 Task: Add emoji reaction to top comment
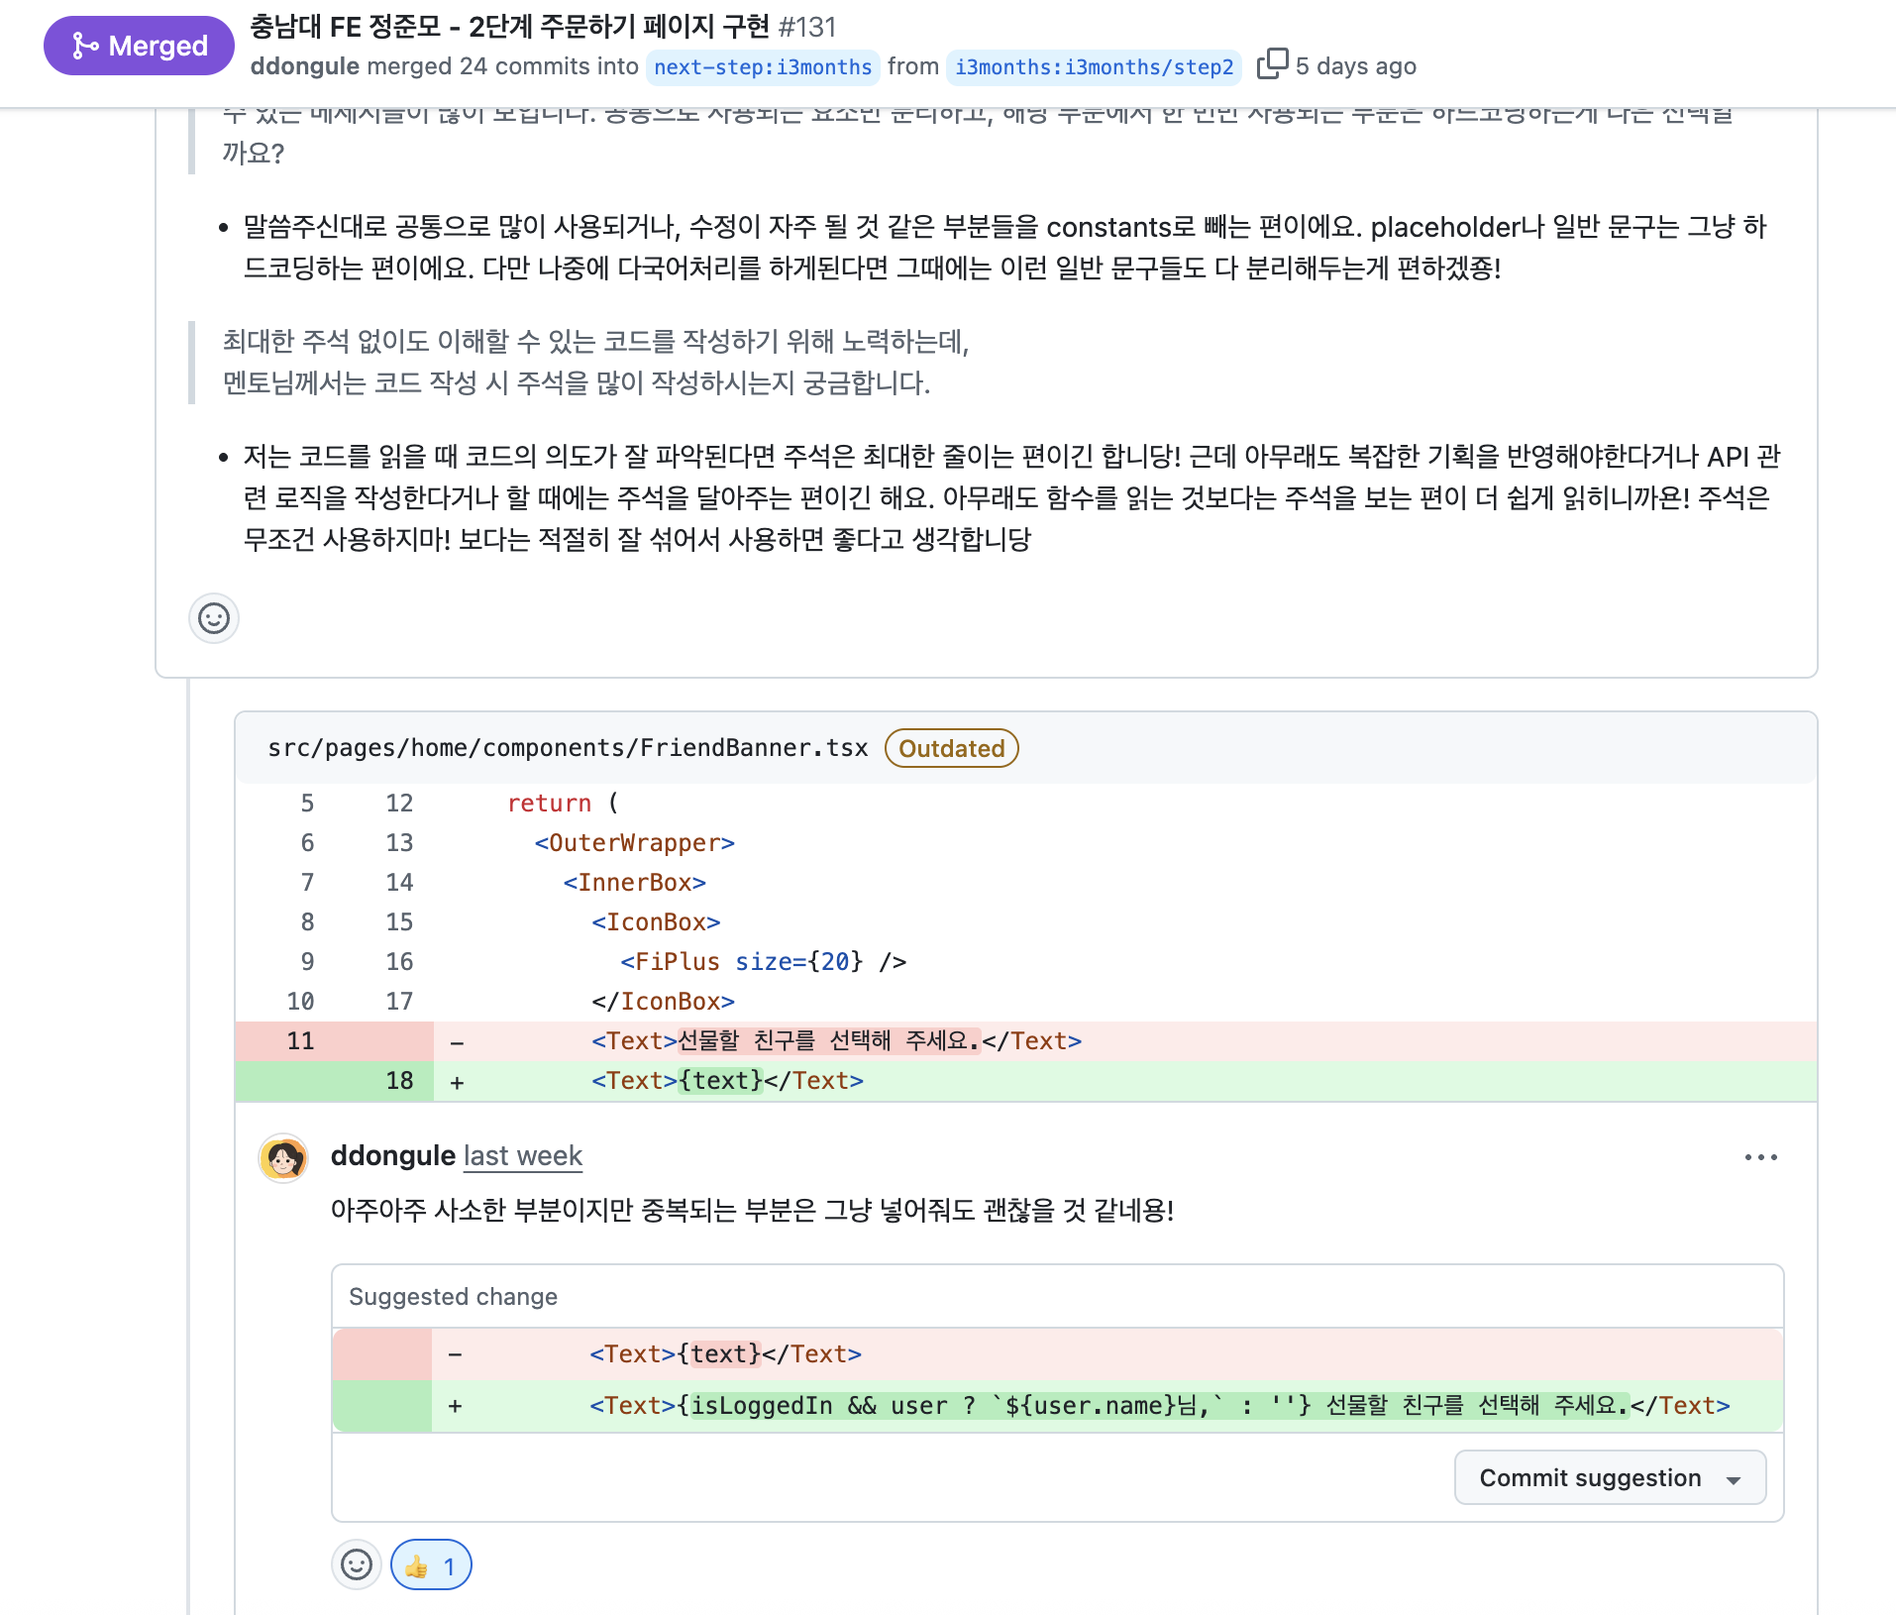(x=214, y=618)
